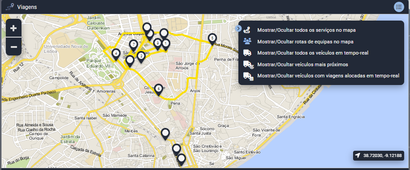The height and width of the screenshot is (170, 410).
Task: Open the list menu icon in header
Action: point(399,7)
